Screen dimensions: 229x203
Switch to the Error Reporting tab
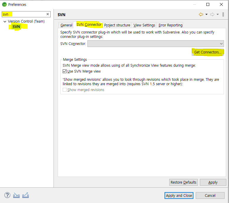[170, 25]
